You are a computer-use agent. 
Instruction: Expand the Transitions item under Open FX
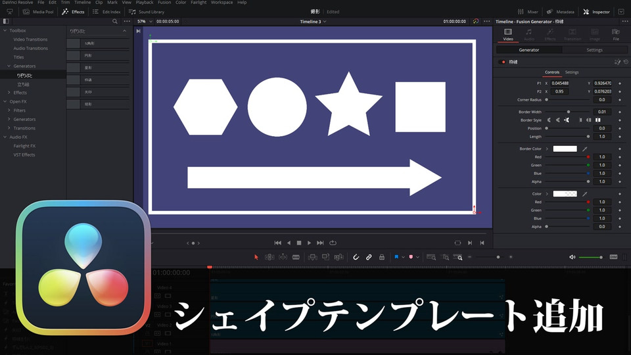coord(9,128)
